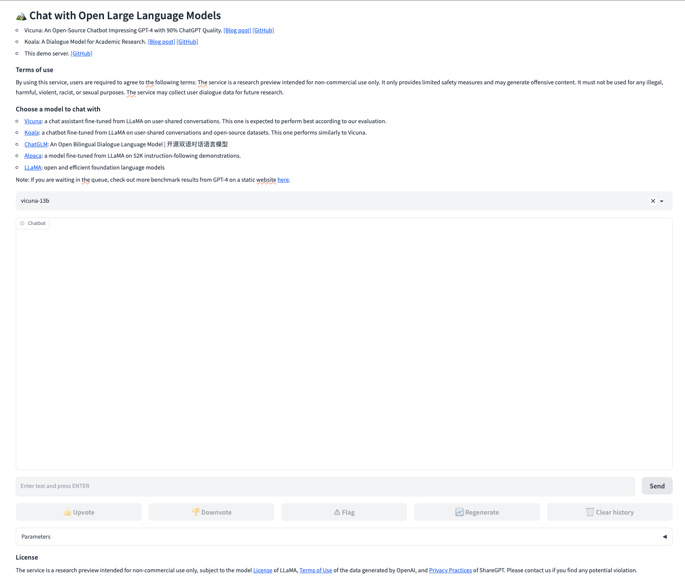Clear the vicuna-13b selection with X
685x588 pixels.
click(653, 201)
